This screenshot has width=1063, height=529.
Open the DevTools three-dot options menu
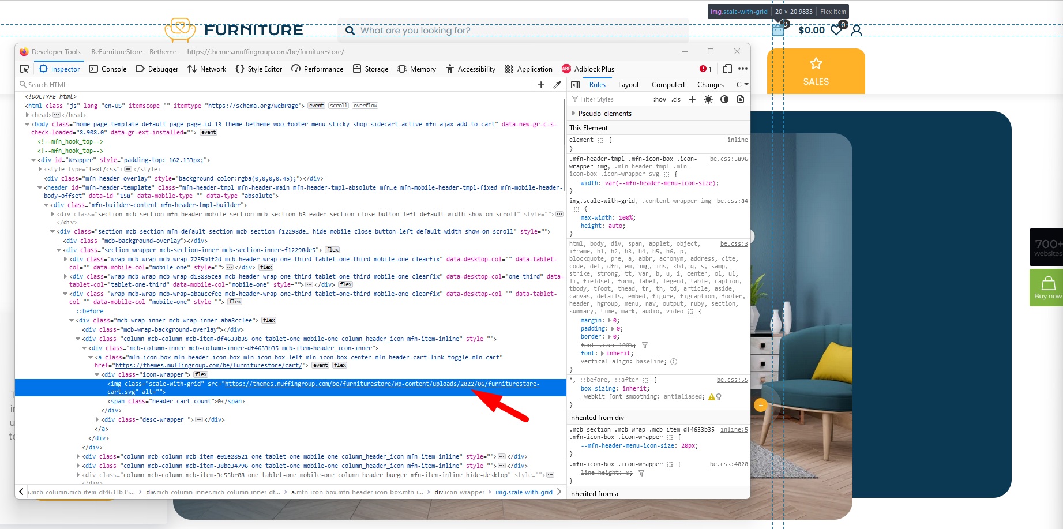(x=743, y=69)
